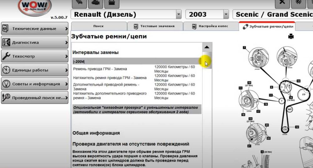Viewport: 313px width, 168px height.
Task: Click interval value beside Ремень привода ГРМ
Action: coord(174,69)
